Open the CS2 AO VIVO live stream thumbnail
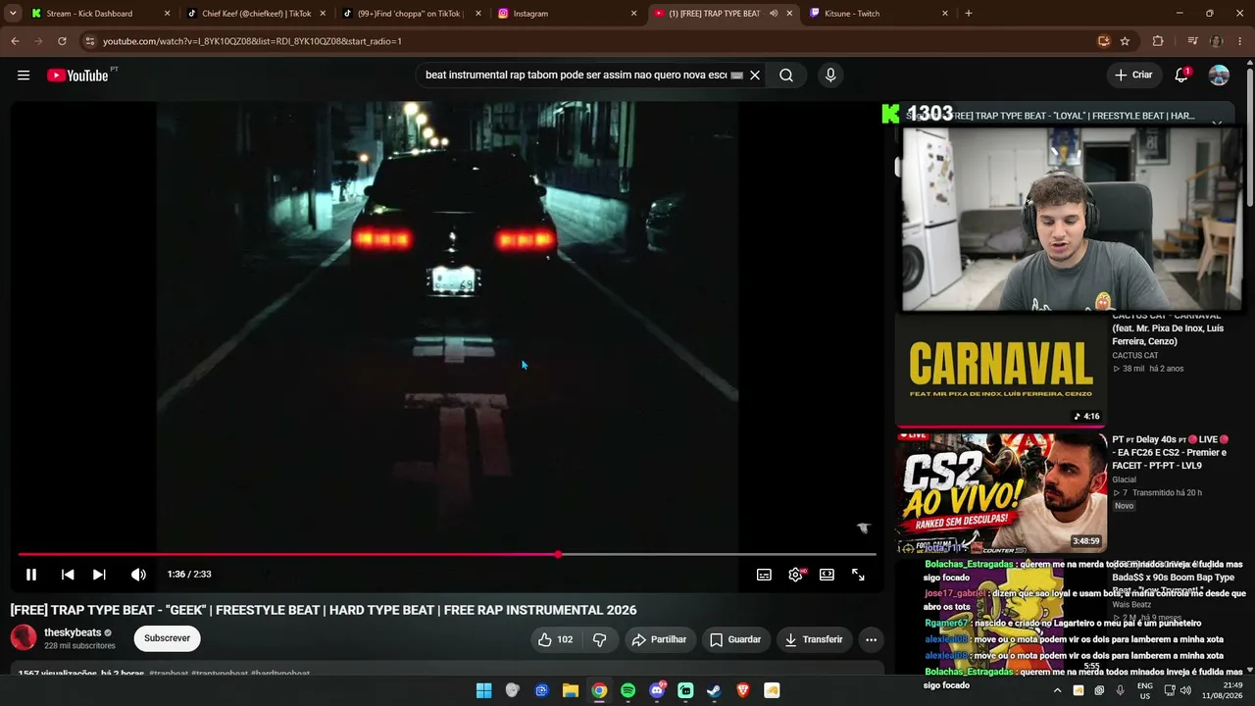Screen dimensions: 1255x706 point(1000,493)
